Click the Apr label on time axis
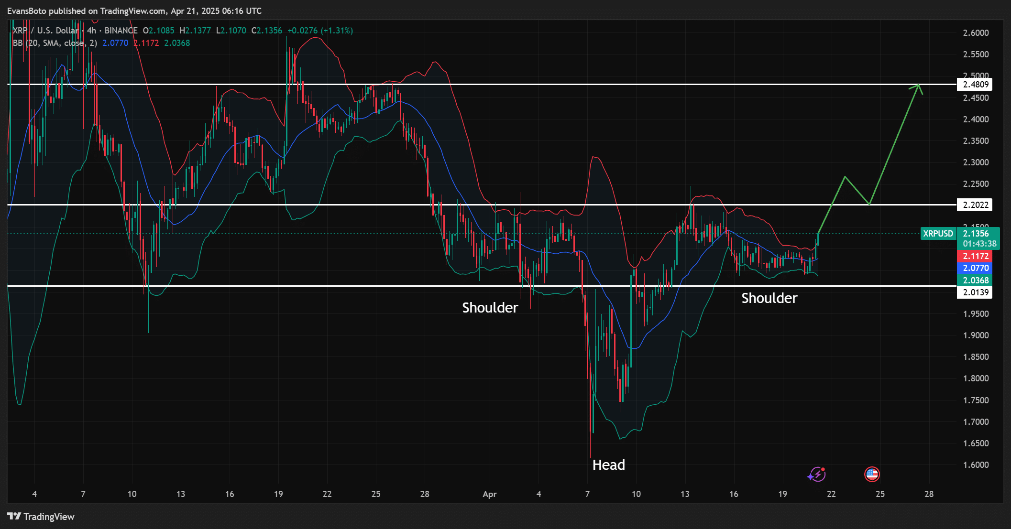The width and height of the screenshot is (1011, 529). tap(489, 494)
